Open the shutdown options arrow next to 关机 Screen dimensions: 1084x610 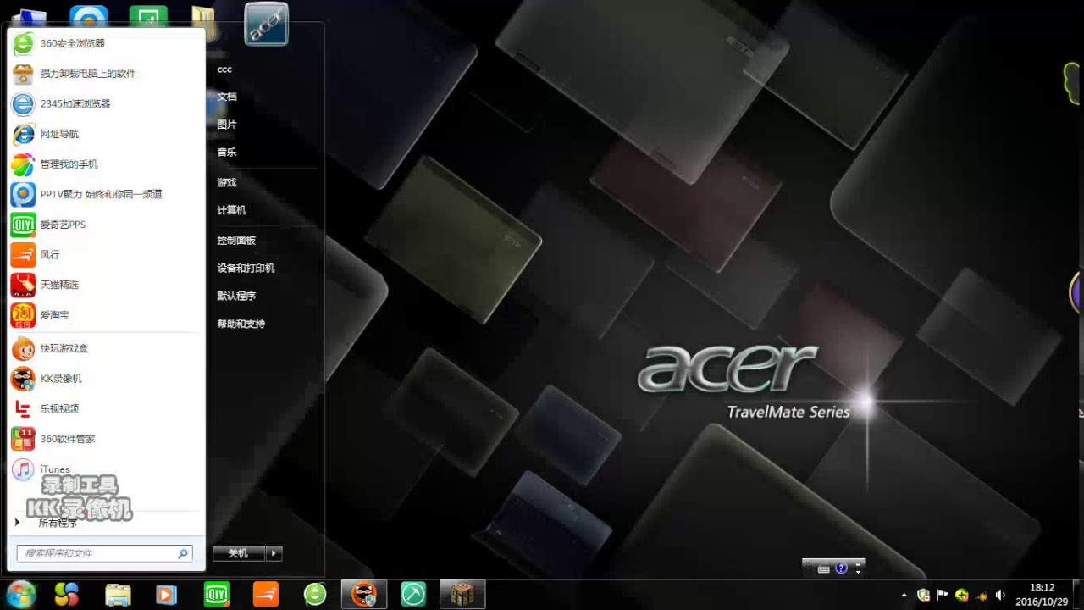[x=274, y=553]
